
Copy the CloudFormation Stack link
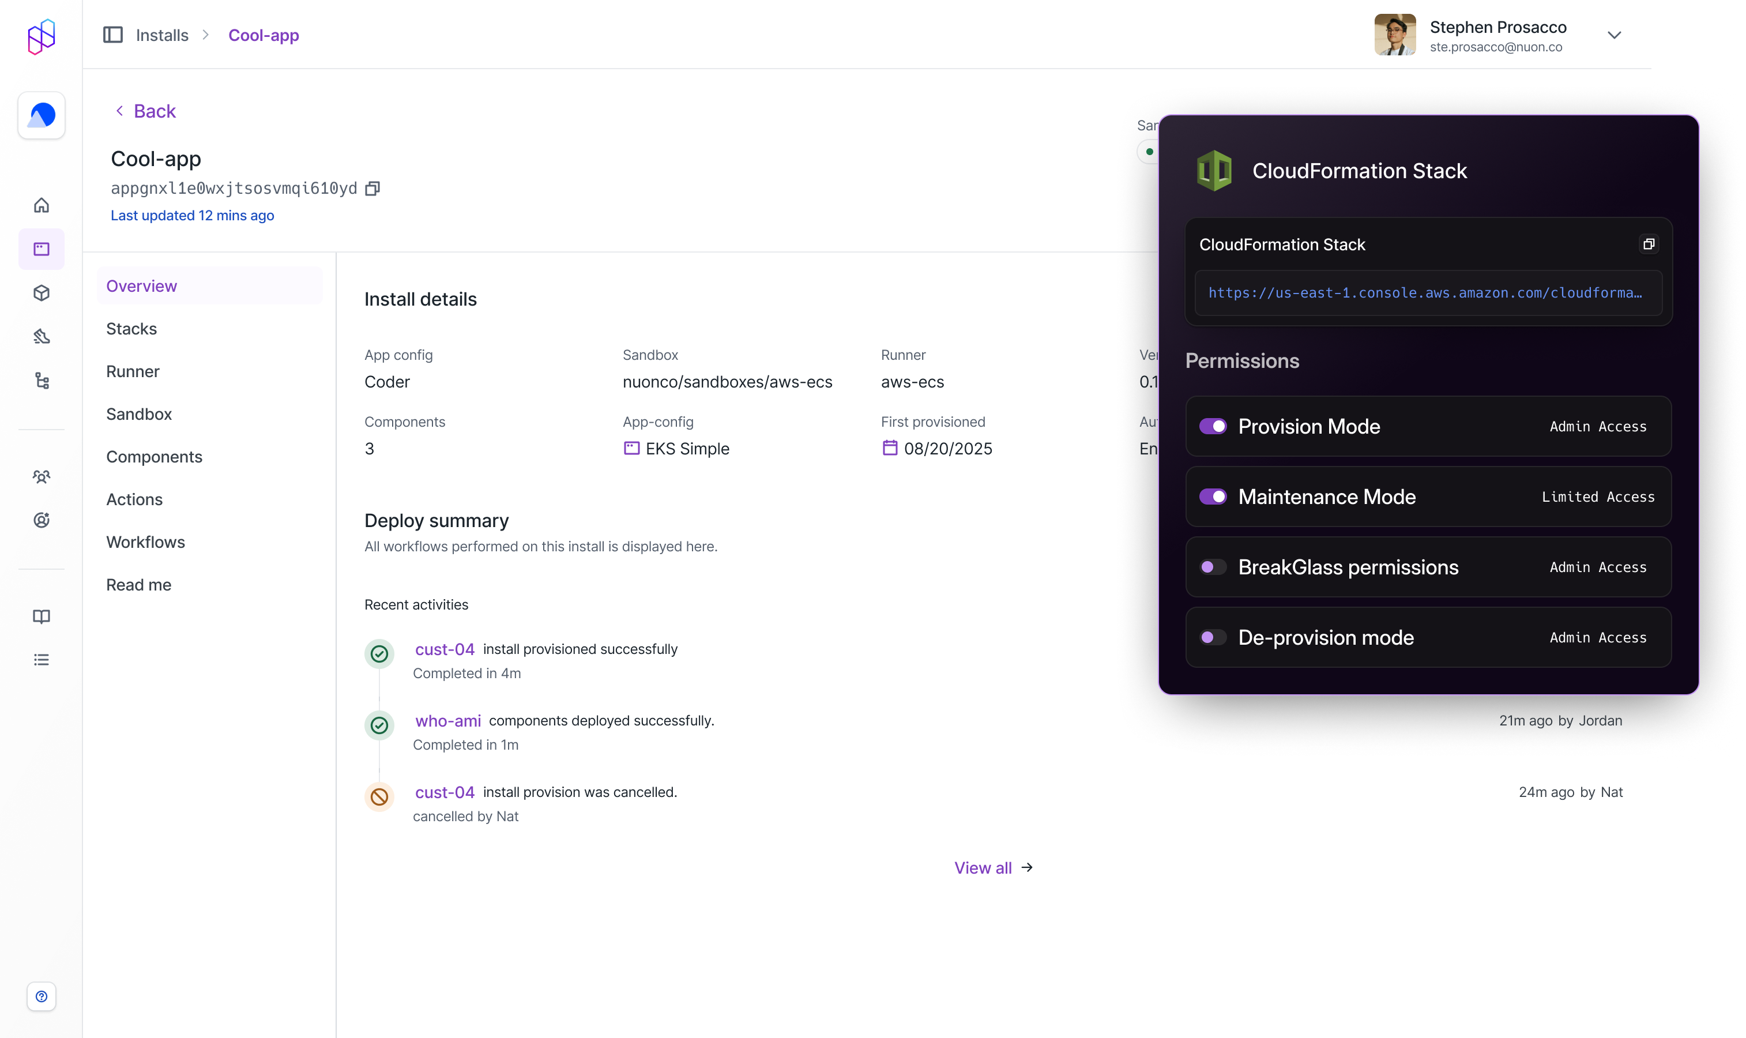coord(1648,244)
